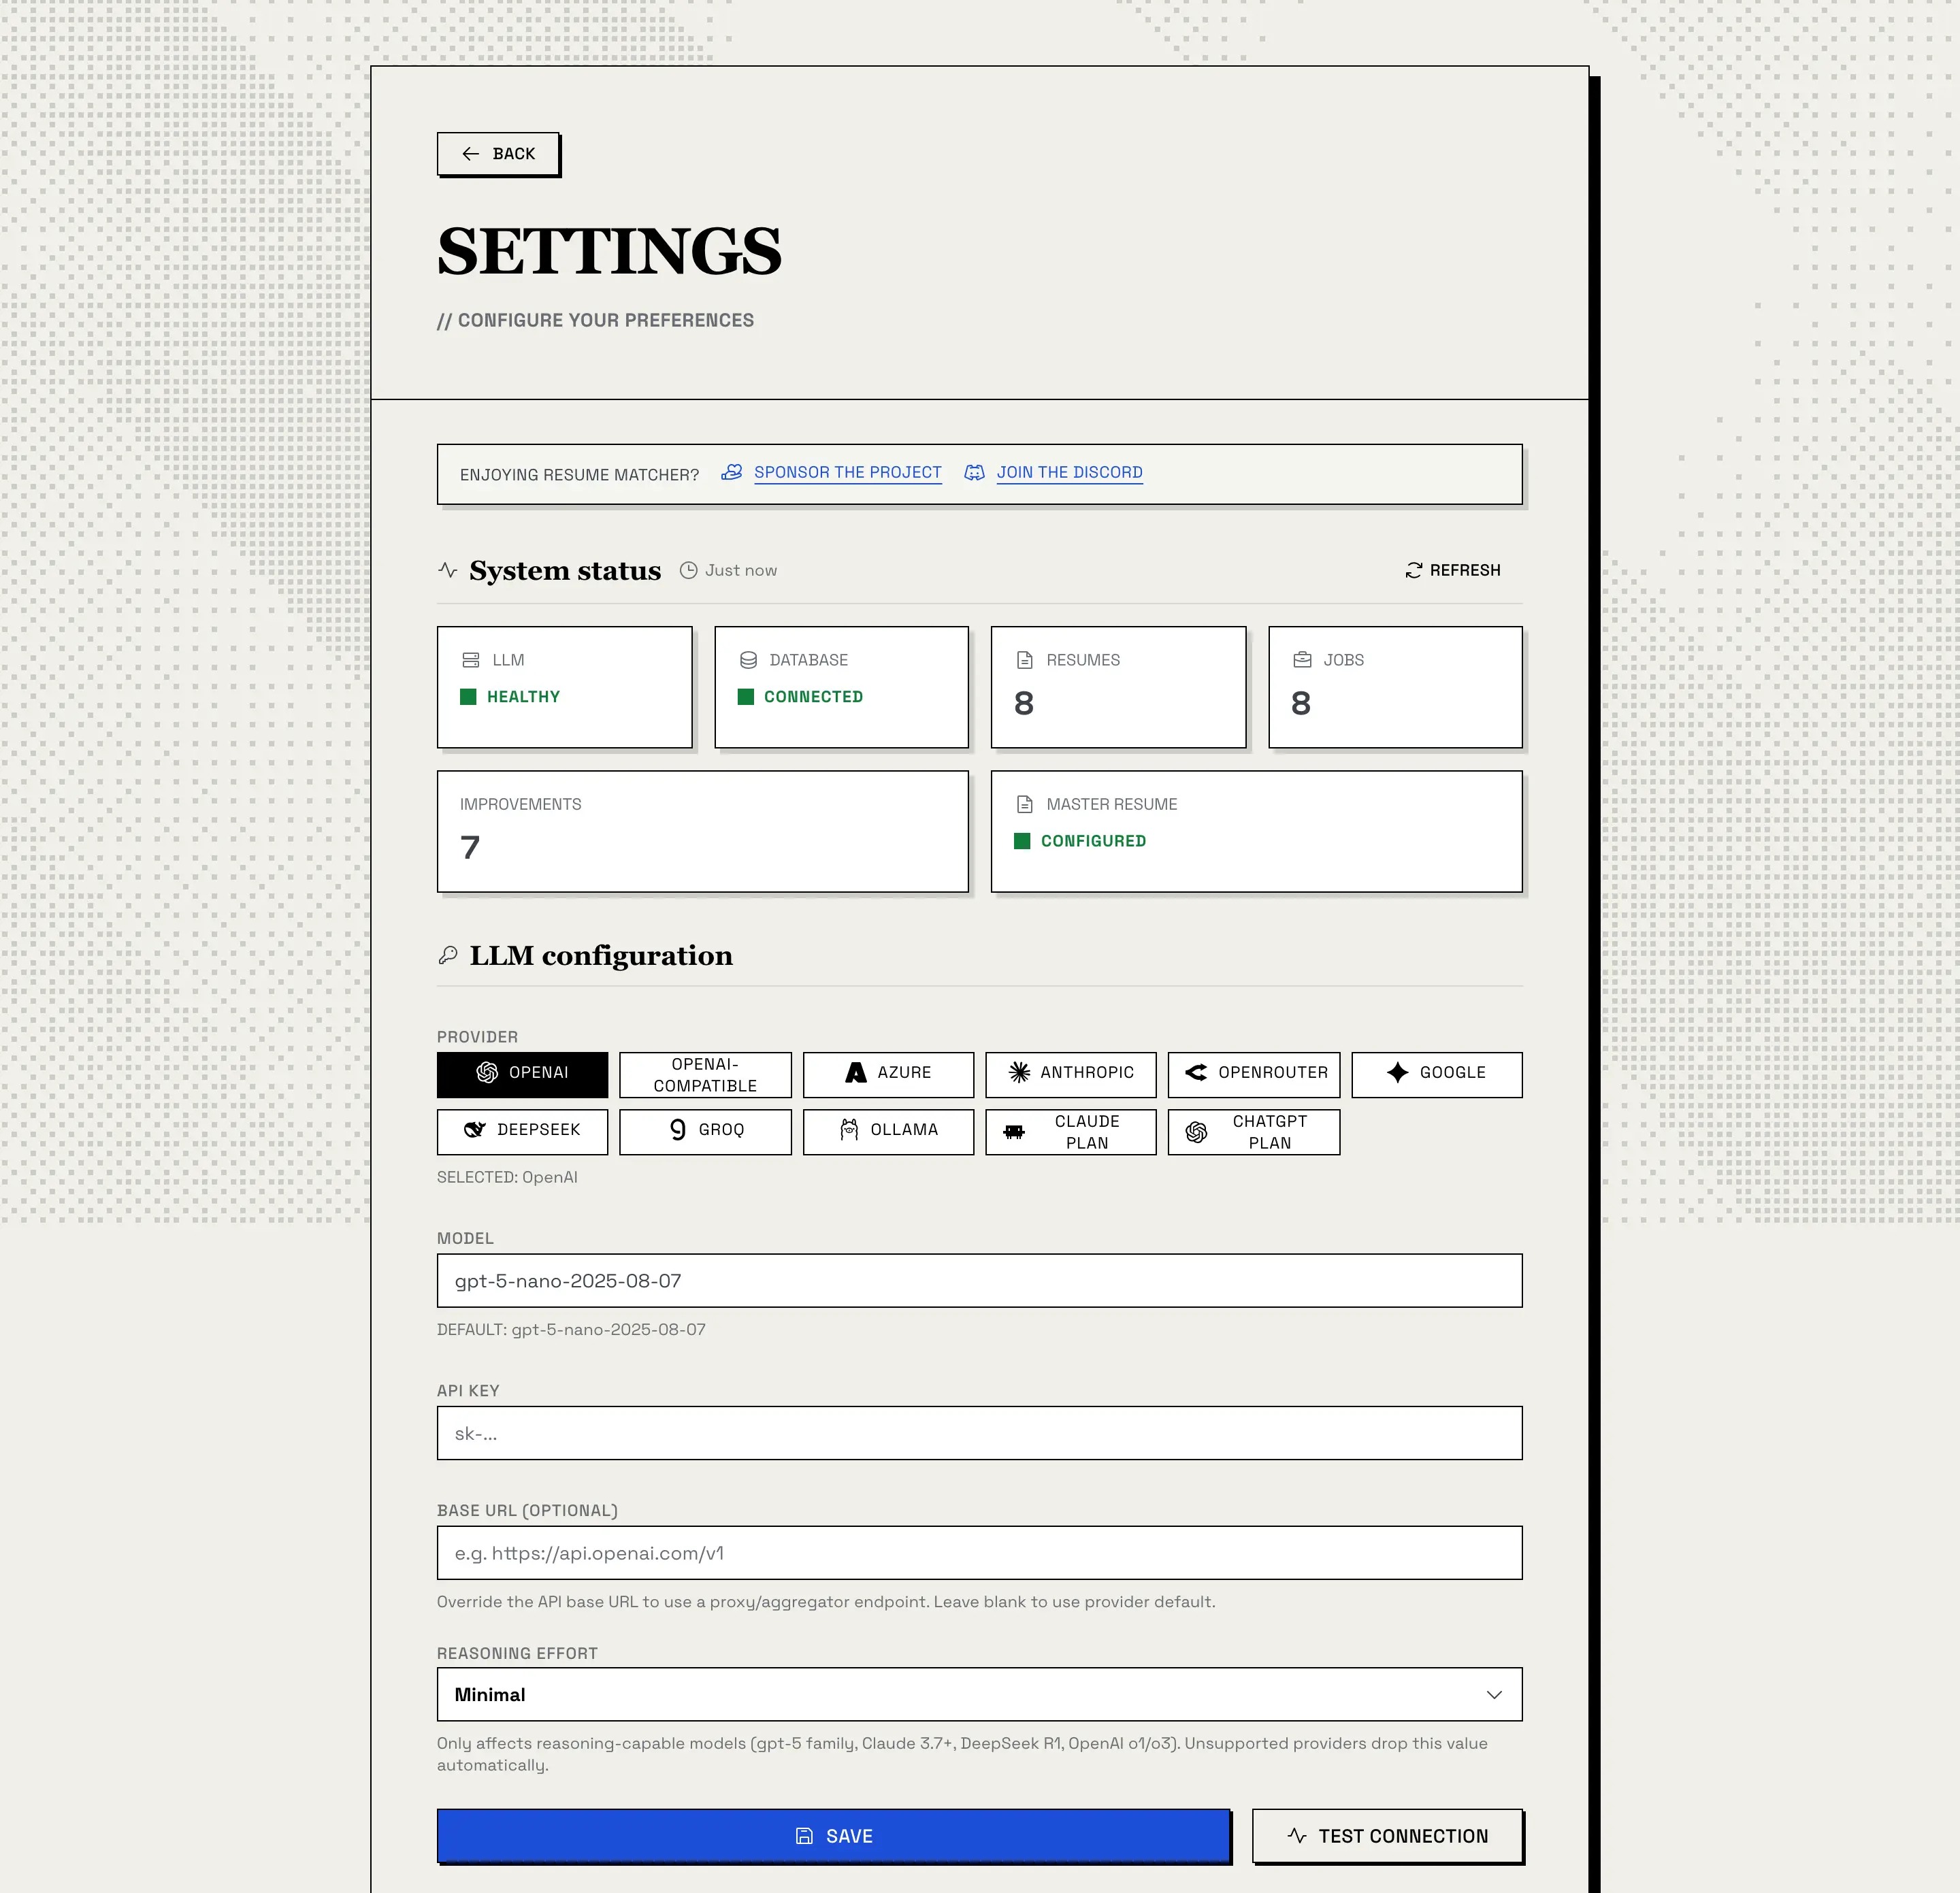Click the back arrow icon
This screenshot has height=1893, width=1960.
[x=470, y=154]
